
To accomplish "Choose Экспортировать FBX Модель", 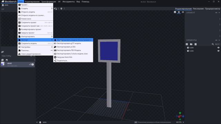I will [x=73, y=50].
